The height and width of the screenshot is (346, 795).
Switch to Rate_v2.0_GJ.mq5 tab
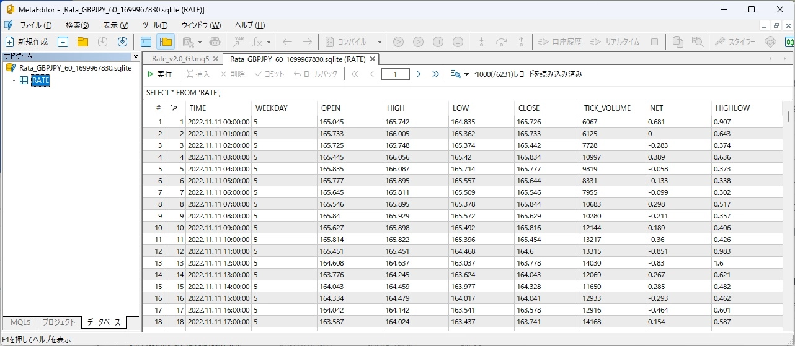180,59
